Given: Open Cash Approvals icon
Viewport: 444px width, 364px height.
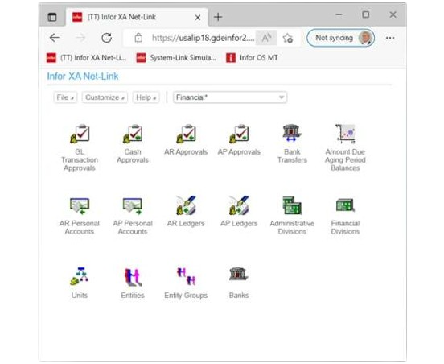Looking at the screenshot, I should tap(133, 134).
